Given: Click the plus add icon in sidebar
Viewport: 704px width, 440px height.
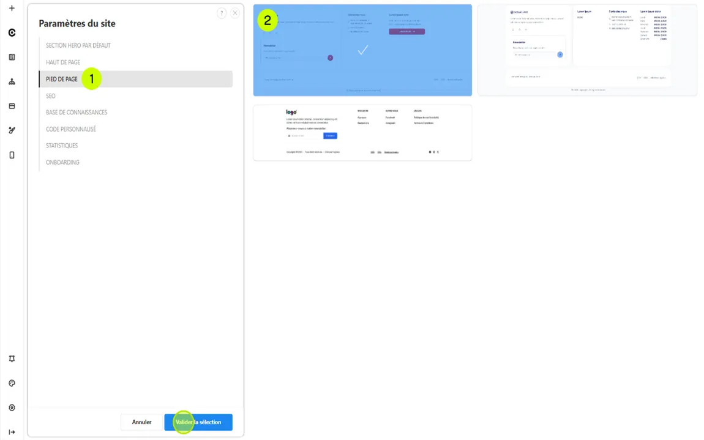Looking at the screenshot, I should tap(12, 9).
